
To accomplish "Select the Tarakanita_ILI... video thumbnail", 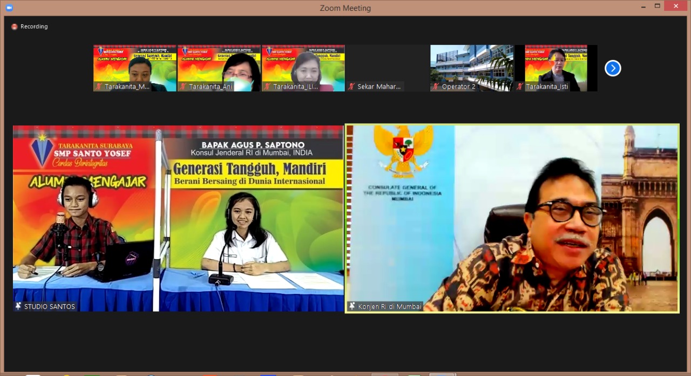I will [303, 68].
